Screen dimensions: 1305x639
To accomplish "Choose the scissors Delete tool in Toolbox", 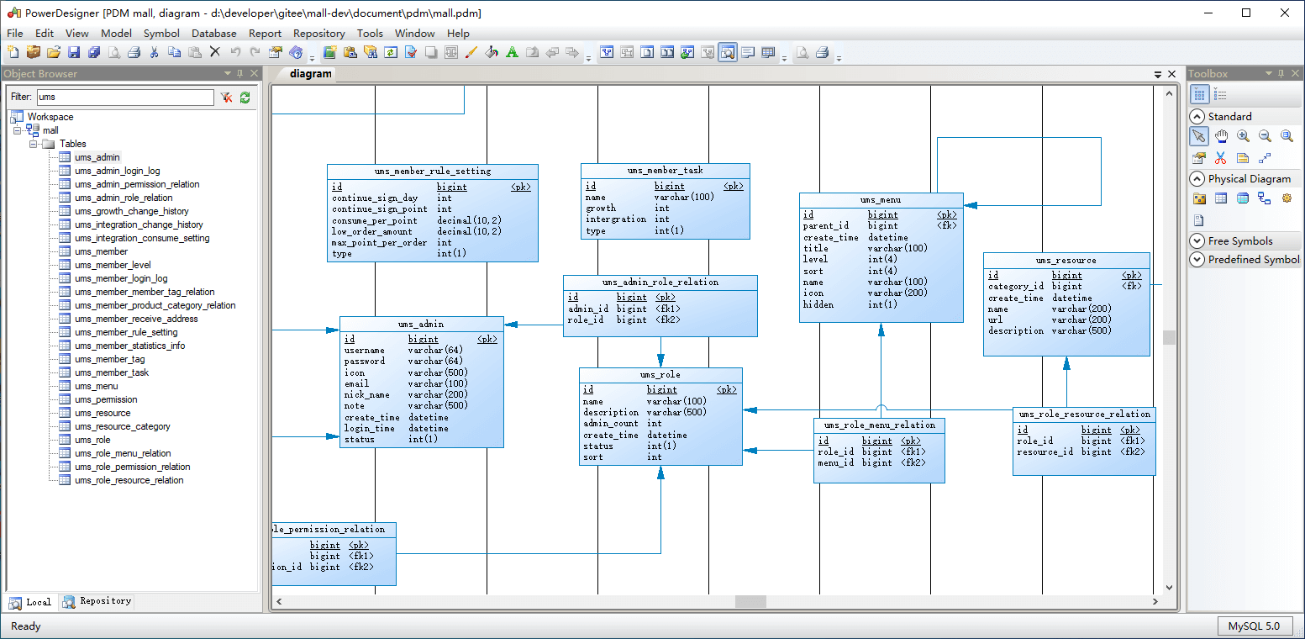I will pos(1221,157).
